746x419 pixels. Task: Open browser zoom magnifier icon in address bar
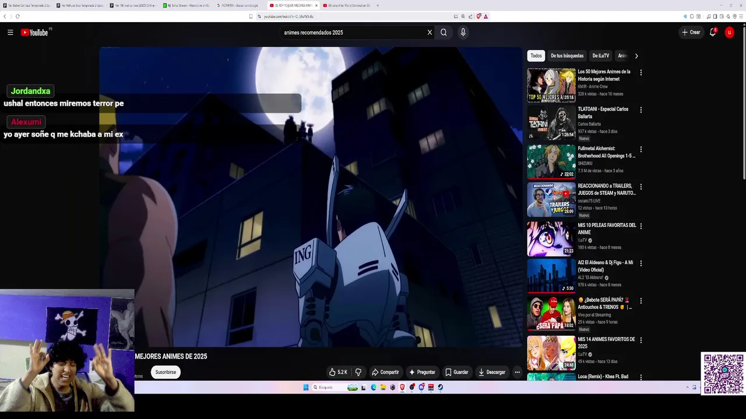[463, 16]
